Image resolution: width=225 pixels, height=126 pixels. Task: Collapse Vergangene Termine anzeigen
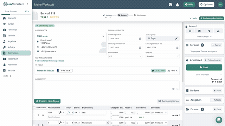coord(204,51)
